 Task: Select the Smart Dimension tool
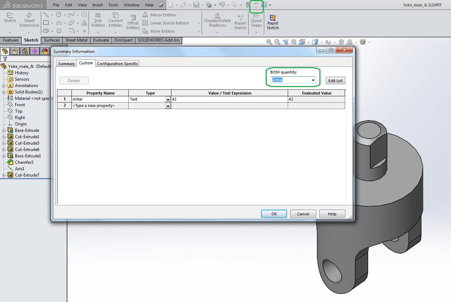click(x=29, y=20)
